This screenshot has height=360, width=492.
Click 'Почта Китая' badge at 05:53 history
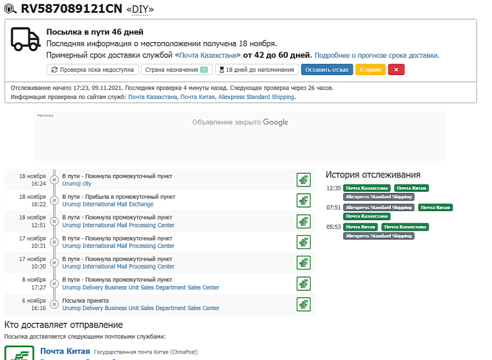click(x=361, y=227)
